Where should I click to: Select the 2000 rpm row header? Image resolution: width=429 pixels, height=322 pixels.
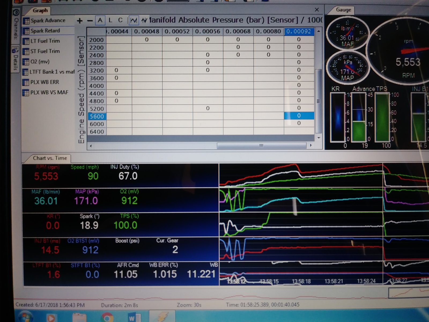tap(97, 40)
